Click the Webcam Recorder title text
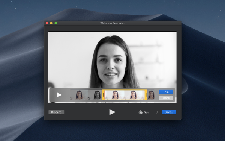 click(112, 23)
